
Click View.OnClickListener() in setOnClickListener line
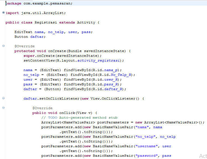[x=115, y=99]
